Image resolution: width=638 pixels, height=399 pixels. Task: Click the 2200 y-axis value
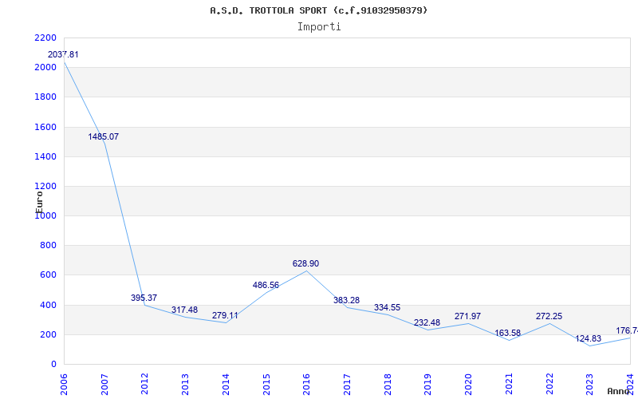click(x=45, y=38)
